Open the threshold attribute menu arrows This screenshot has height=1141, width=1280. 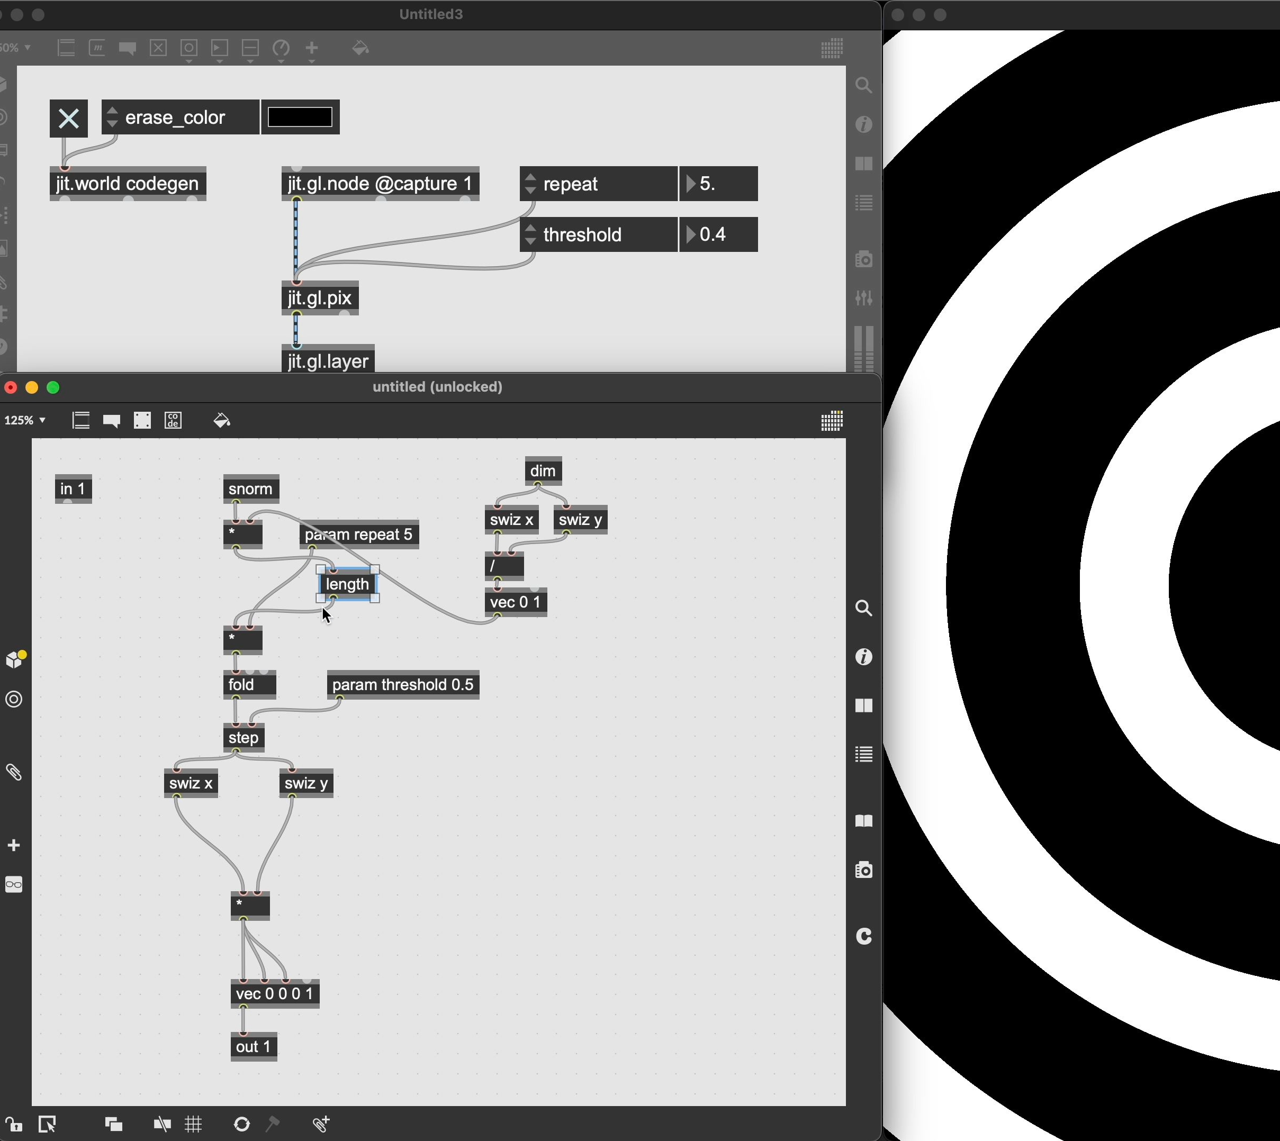click(x=530, y=234)
